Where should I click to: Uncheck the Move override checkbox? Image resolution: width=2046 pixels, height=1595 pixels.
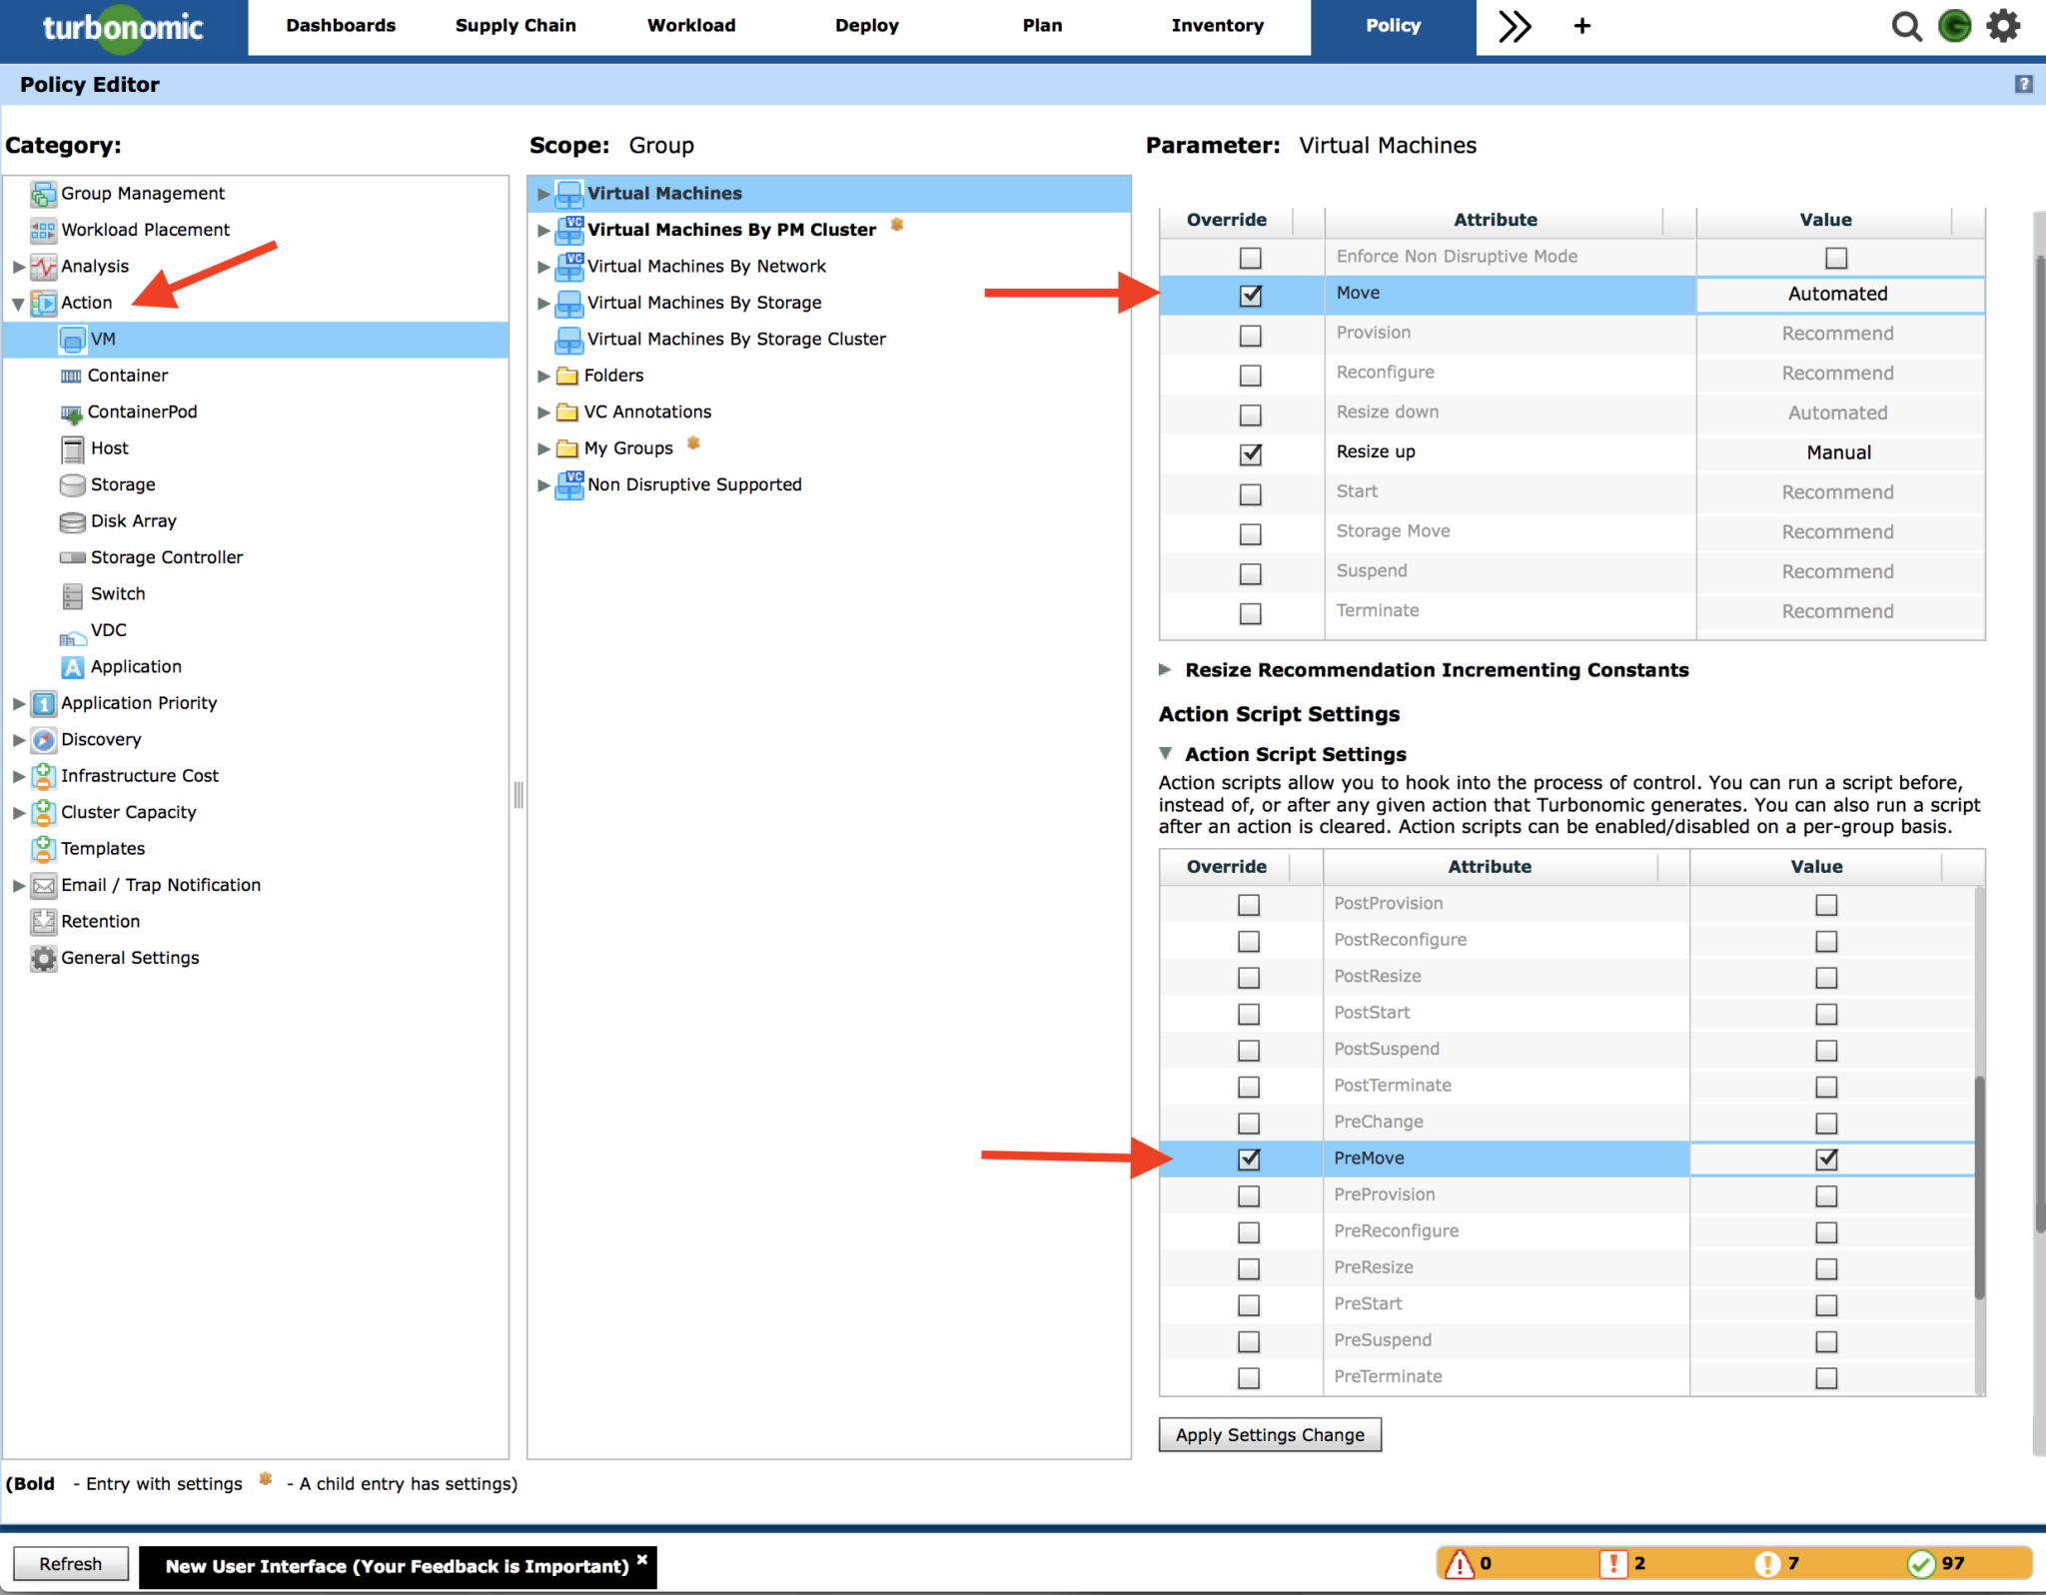pos(1250,296)
